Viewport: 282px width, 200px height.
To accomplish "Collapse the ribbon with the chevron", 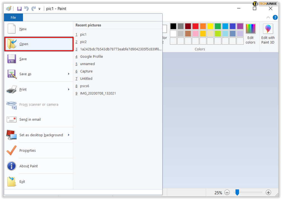I will pos(268,17).
